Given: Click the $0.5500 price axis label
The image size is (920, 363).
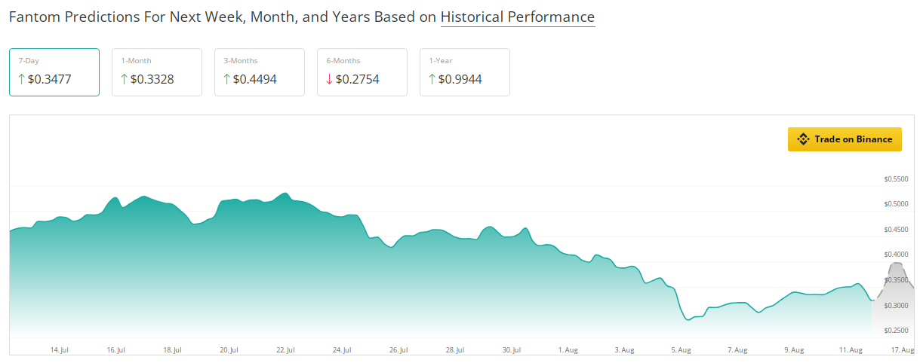Looking at the screenshot, I should tap(896, 179).
